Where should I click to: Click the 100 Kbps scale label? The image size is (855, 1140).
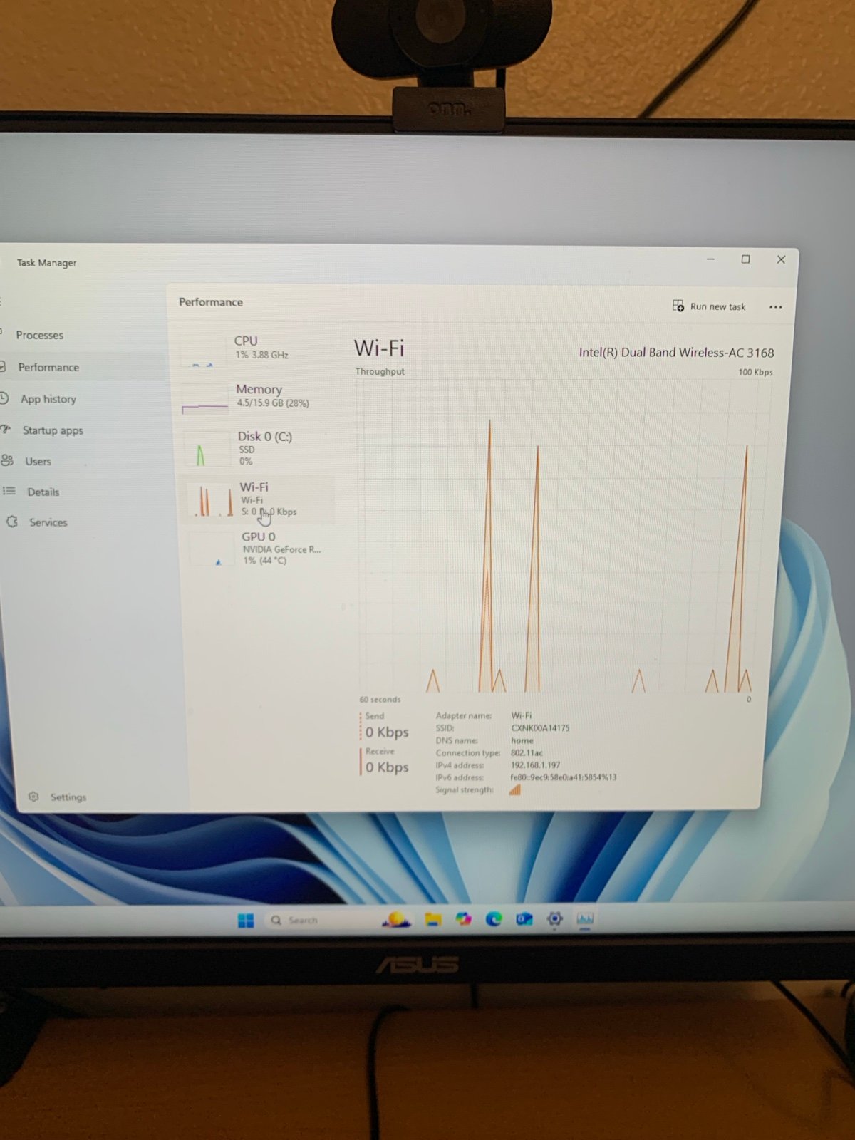click(x=755, y=372)
